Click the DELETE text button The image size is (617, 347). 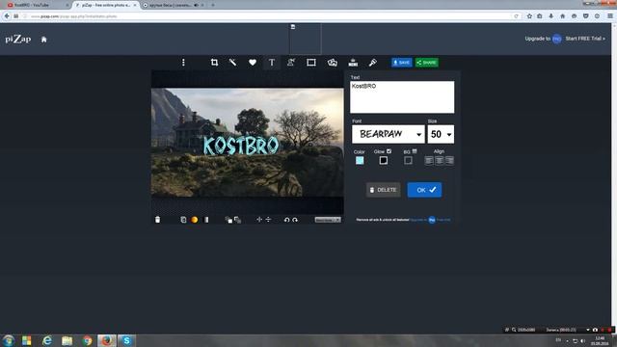pyautogui.click(x=384, y=190)
